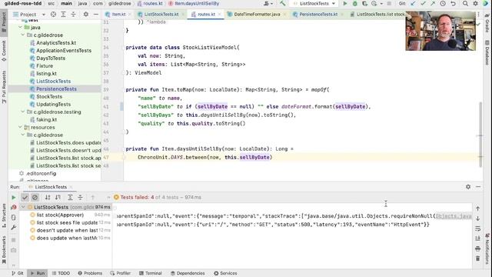Expand all test results

coord(70,198)
